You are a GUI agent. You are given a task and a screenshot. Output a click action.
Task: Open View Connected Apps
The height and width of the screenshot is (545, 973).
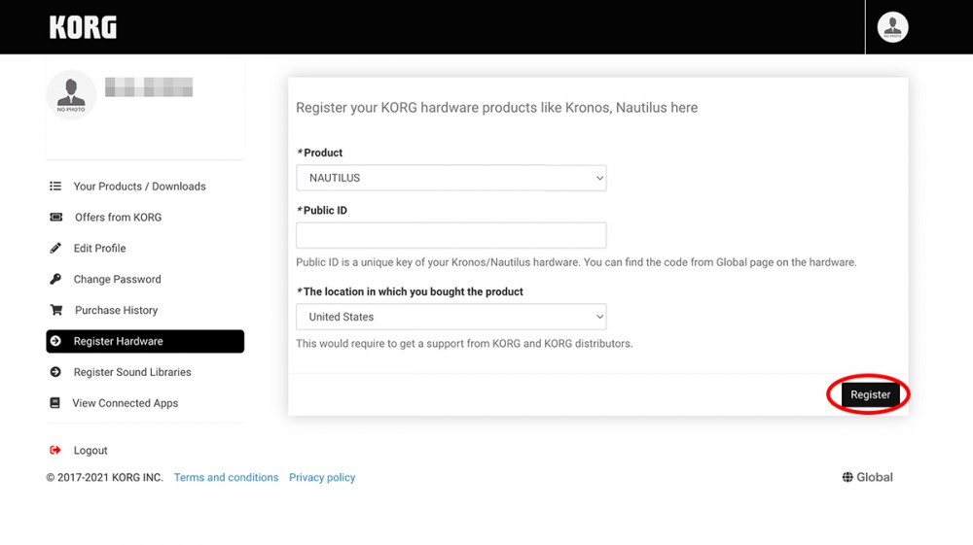pyautogui.click(x=125, y=403)
